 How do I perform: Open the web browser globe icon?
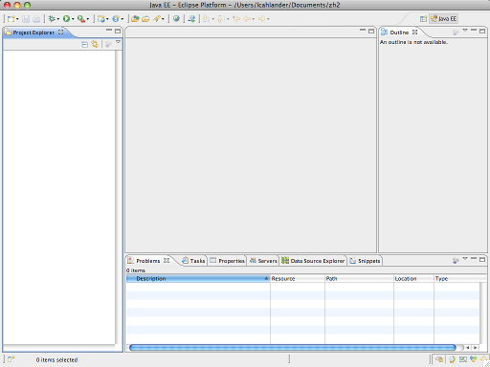176,19
